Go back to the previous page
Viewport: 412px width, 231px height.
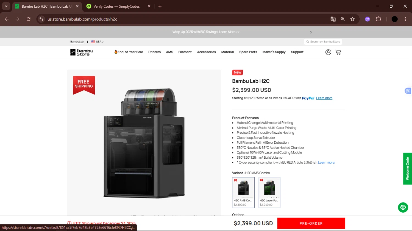(7, 19)
